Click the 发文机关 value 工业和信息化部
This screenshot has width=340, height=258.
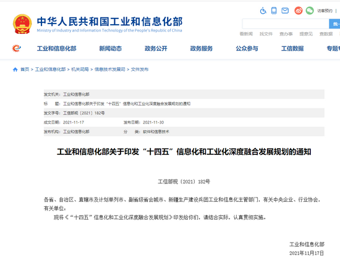coord(76,94)
